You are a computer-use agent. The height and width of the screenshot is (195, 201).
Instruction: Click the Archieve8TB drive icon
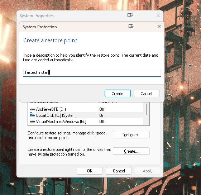[33, 109]
